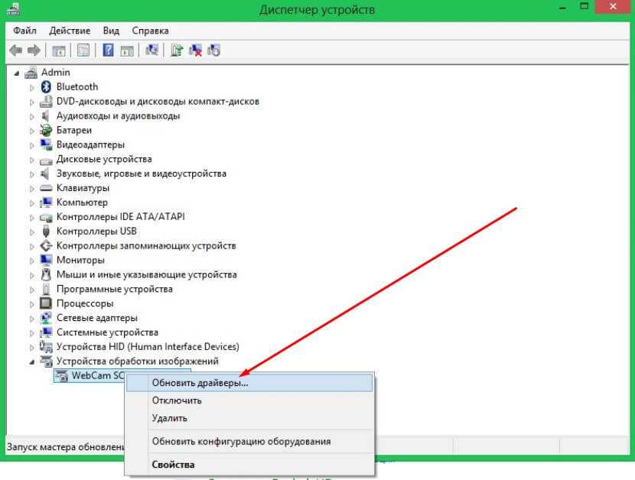
Task: Select the WebCam device row
Action: pos(90,375)
